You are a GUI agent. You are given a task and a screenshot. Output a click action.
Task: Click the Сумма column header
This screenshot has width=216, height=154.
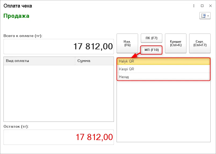click(94, 61)
